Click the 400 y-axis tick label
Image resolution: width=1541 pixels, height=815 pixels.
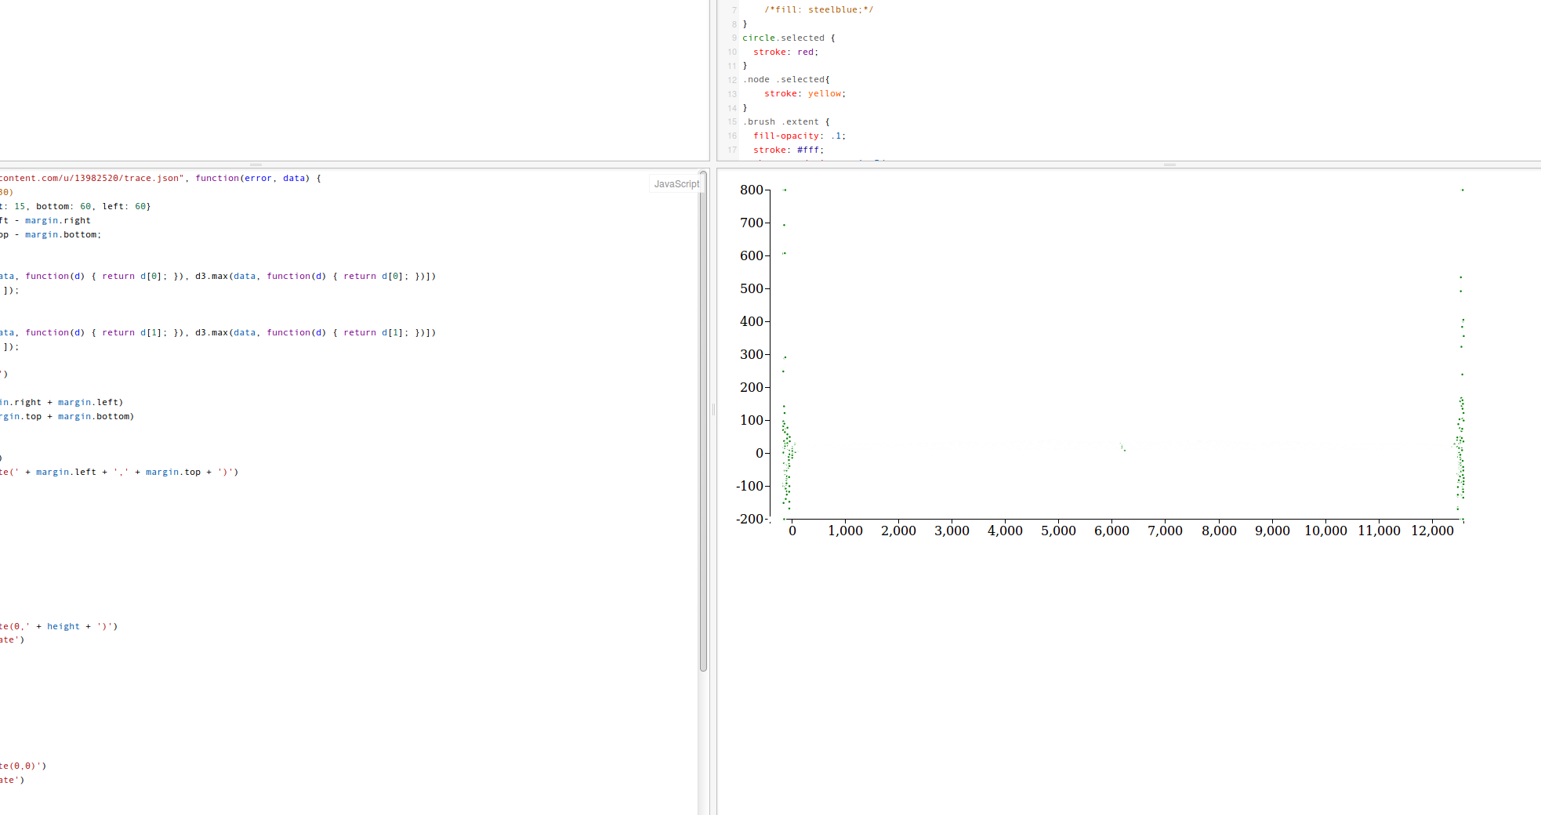tap(752, 321)
